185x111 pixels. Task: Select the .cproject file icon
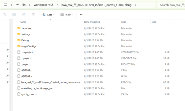tap(19, 58)
